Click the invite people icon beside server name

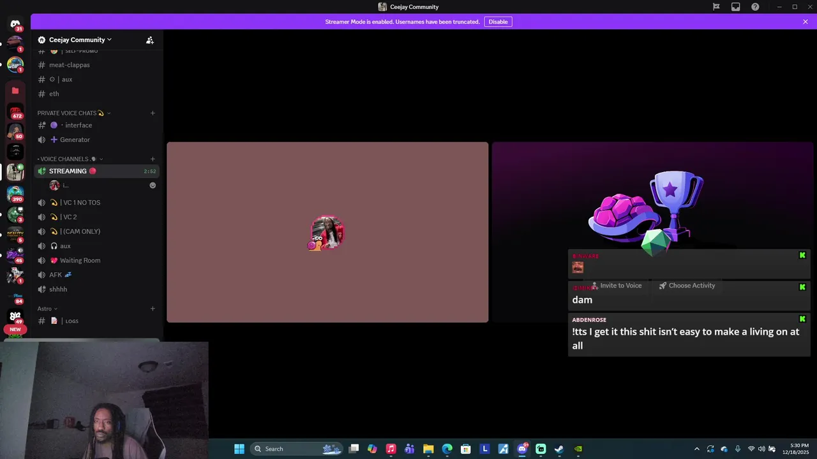pos(149,40)
